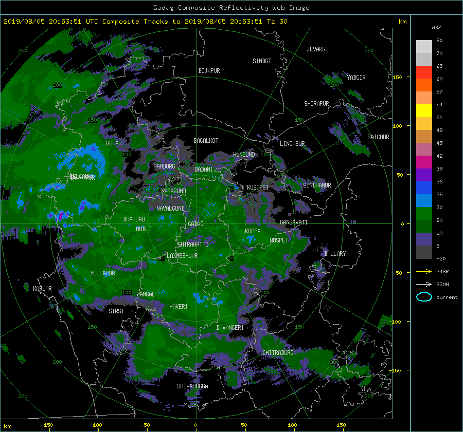463x432 pixels.
Task: Click the yellow 24SR track arrow icon
Action: click(x=424, y=271)
